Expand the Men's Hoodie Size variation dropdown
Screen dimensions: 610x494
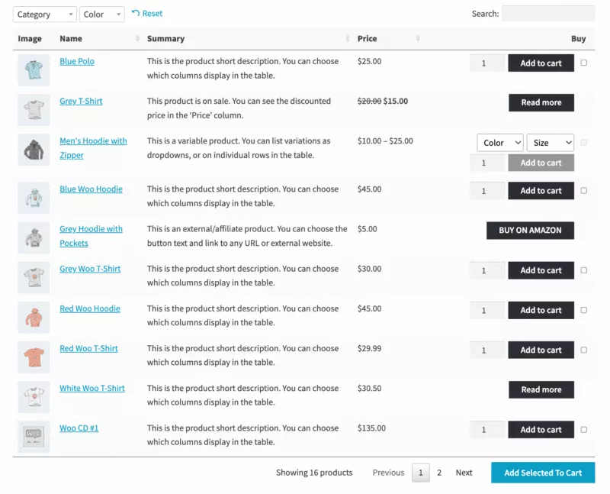pos(551,143)
